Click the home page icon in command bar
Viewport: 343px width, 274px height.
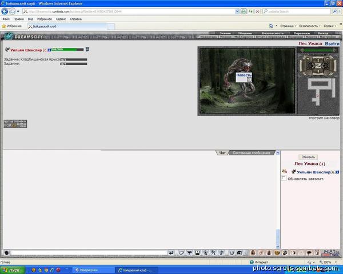click(271, 26)
